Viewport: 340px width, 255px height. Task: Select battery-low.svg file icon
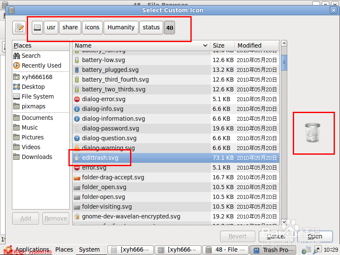point(77,60)
